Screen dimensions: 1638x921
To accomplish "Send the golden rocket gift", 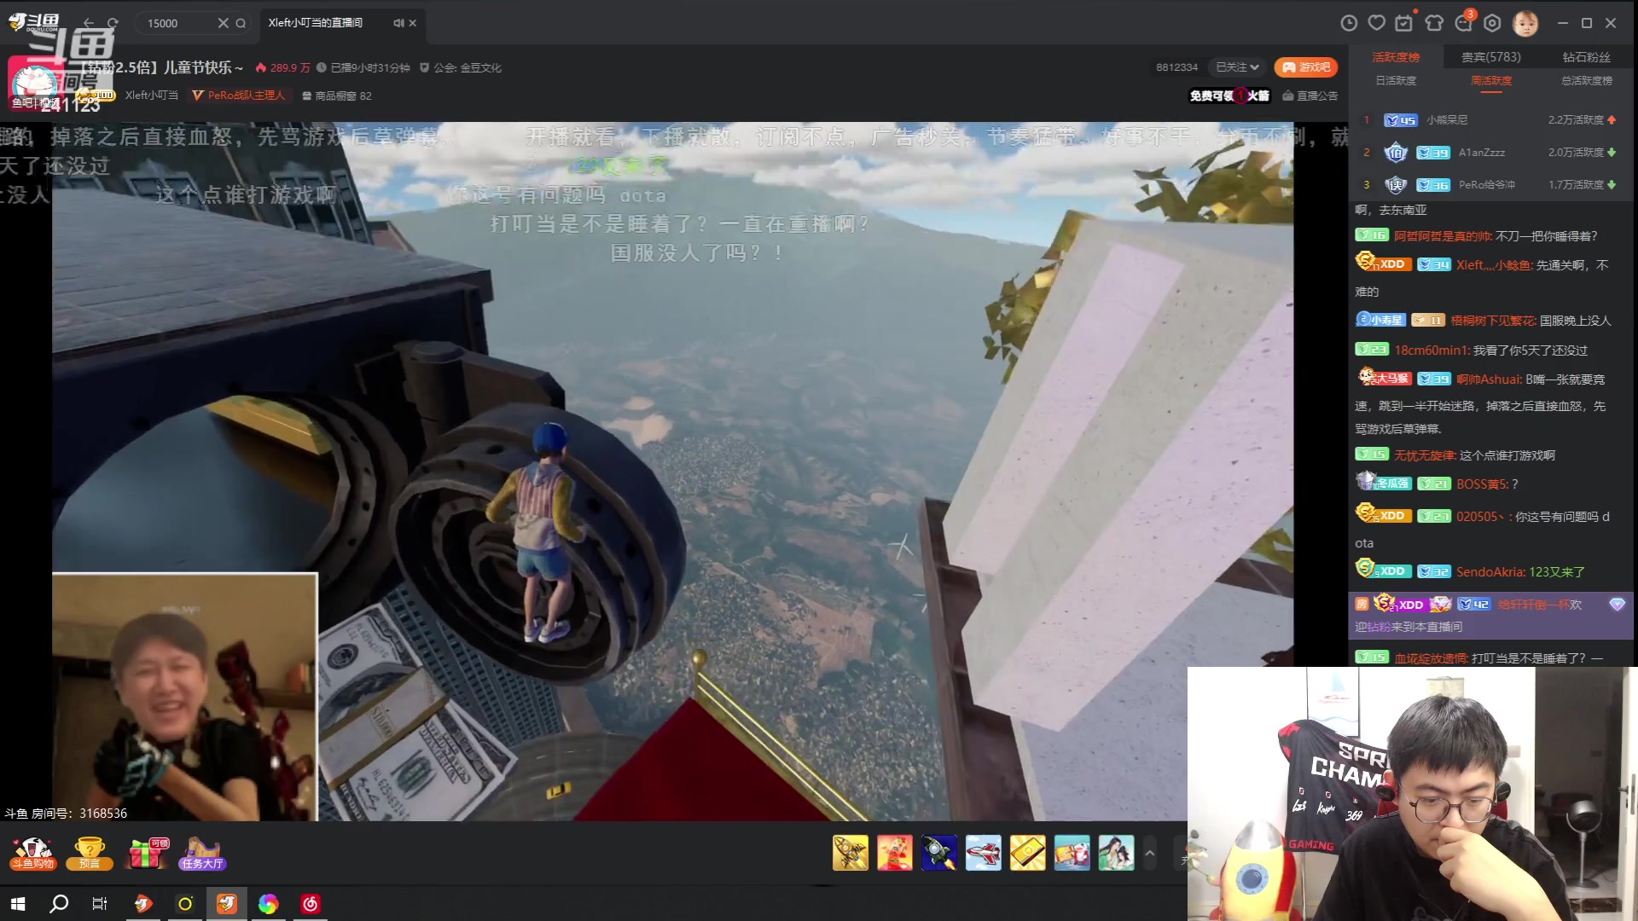I will [851, 853].
